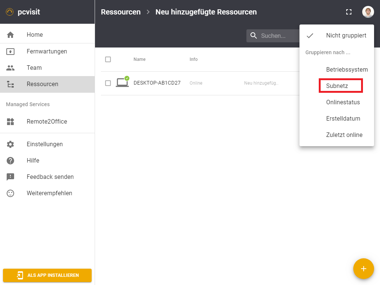Group resources by Onlinestatus
380x285 pixels.
[343, 102]
